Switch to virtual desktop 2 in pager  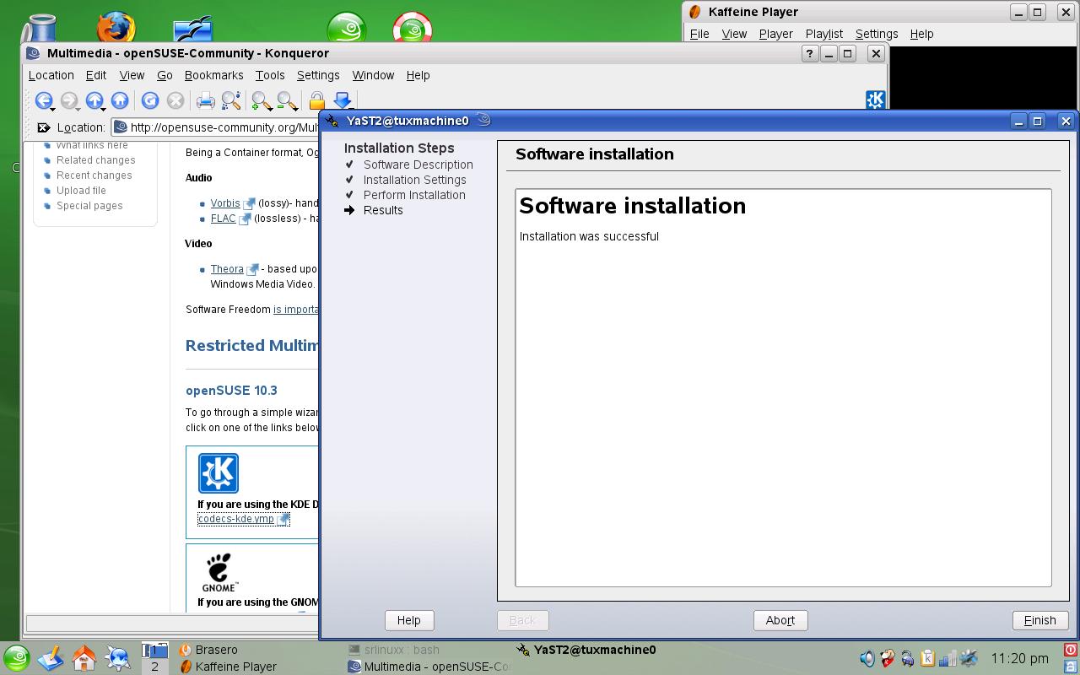coord(154,666)
